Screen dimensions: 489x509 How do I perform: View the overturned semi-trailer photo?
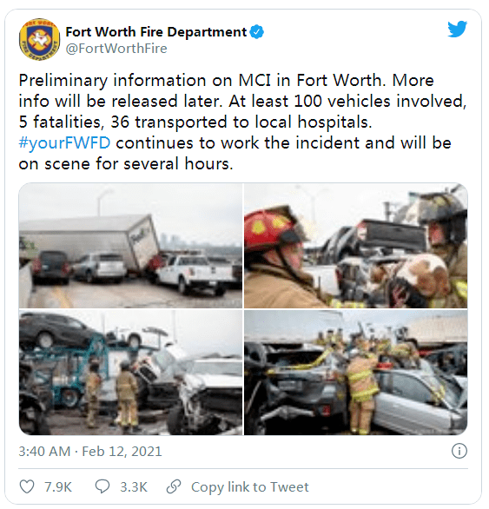[130, 246]
